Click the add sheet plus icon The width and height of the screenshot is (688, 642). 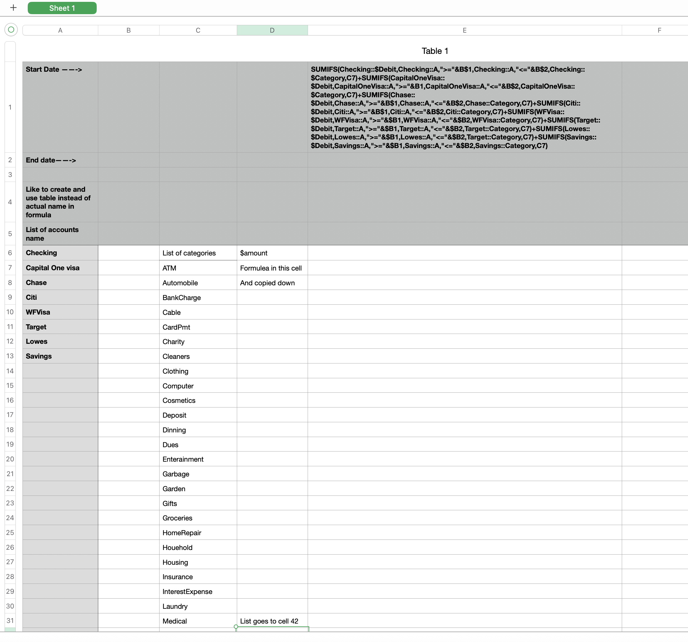click(x=13, y=8)
